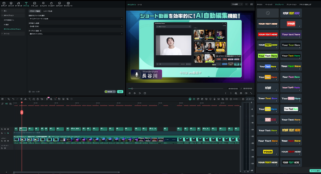Open the ターゲット言語 target language dropdown
Image resolution: width=321 pixels, height=174 pixels.
coord(76,34)
